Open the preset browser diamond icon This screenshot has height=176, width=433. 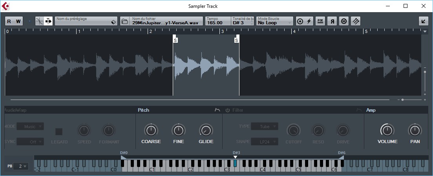pos(113,22)
